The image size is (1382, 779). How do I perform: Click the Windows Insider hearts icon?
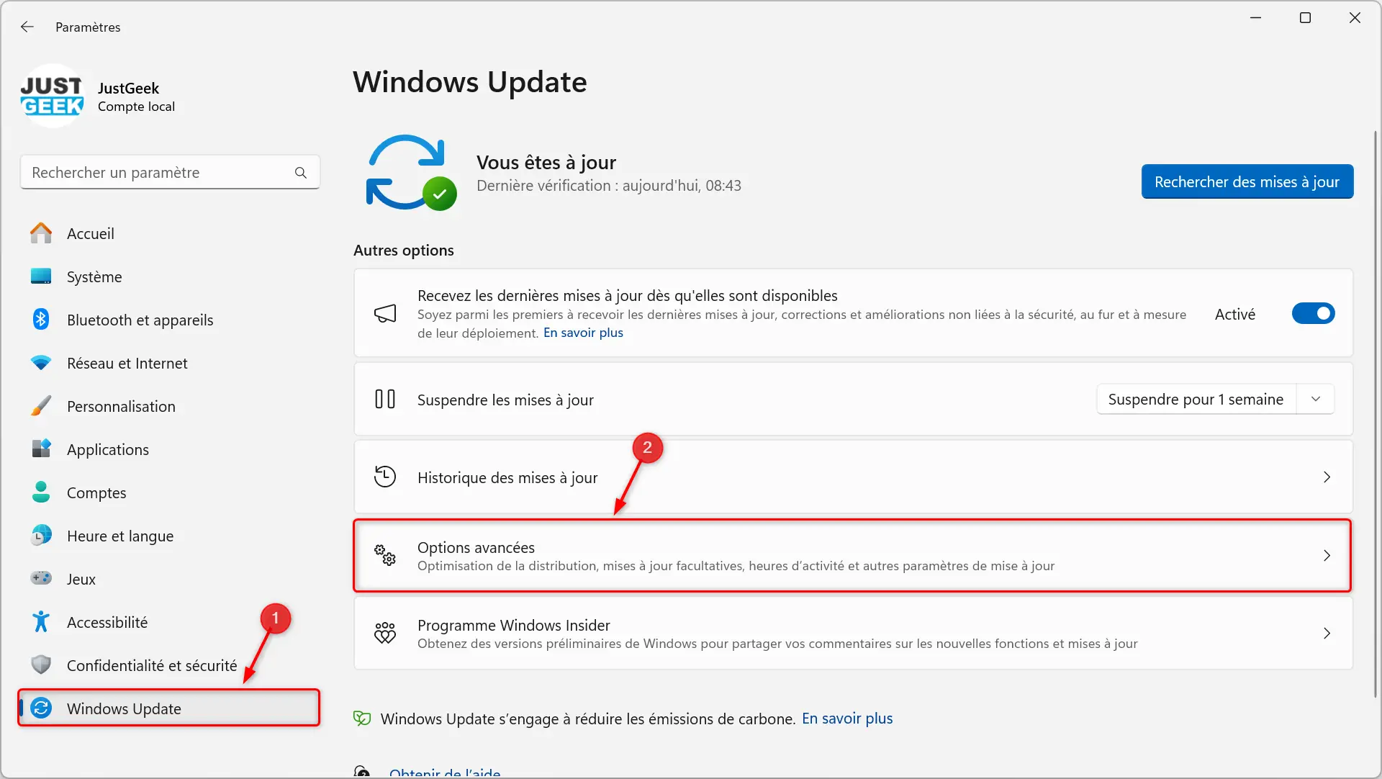point(385,633)
